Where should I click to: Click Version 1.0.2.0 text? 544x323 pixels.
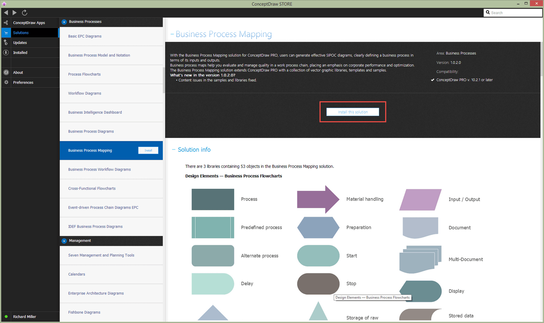(449, 62)
